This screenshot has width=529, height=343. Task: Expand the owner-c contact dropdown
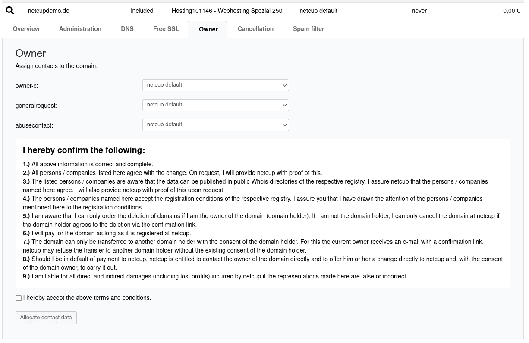[215, 85]
